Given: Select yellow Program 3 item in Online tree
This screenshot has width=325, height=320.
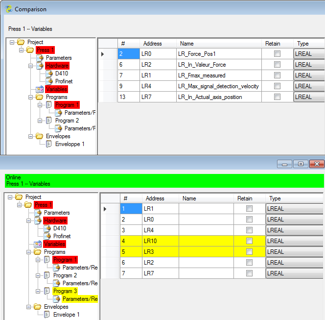Looking at the screenshot, I should [x=65, y=291].
